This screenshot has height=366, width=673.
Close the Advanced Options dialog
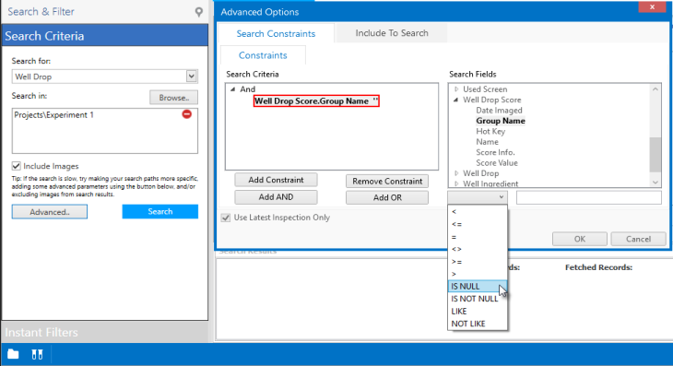coord(652,6)
